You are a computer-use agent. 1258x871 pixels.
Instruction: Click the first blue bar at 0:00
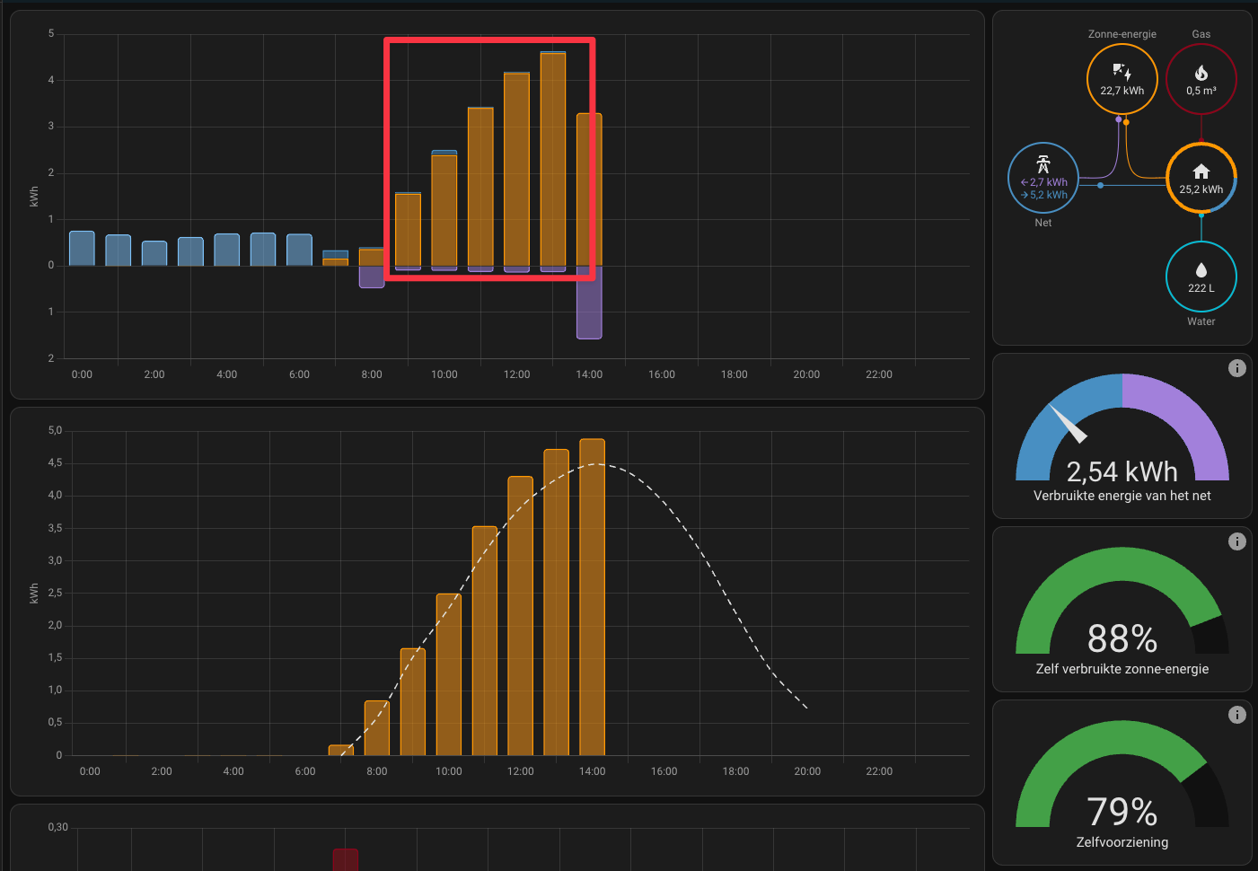(x=82, y=249)
